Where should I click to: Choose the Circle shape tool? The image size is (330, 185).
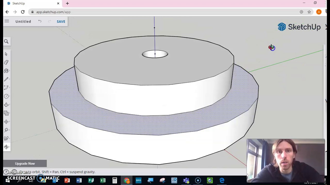(6, 96)
